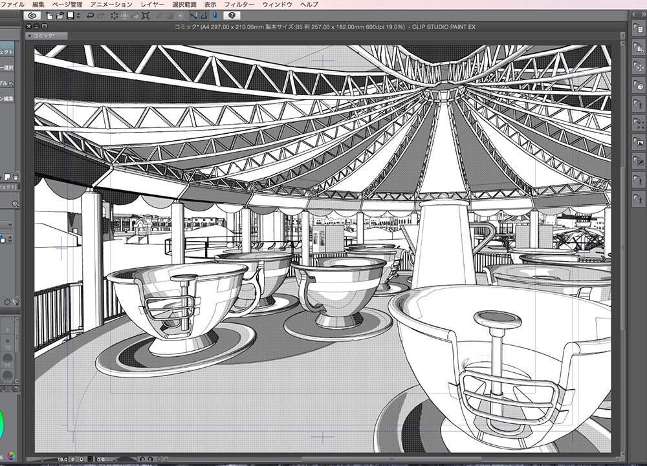
Task: Open the material folder icon with burst lines
Action: point(638,123)
